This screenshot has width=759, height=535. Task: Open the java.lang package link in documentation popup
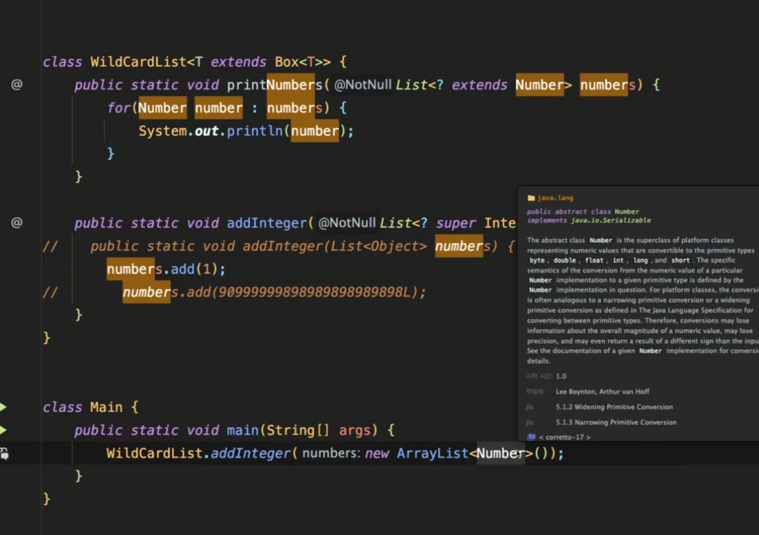coord(555,198)
